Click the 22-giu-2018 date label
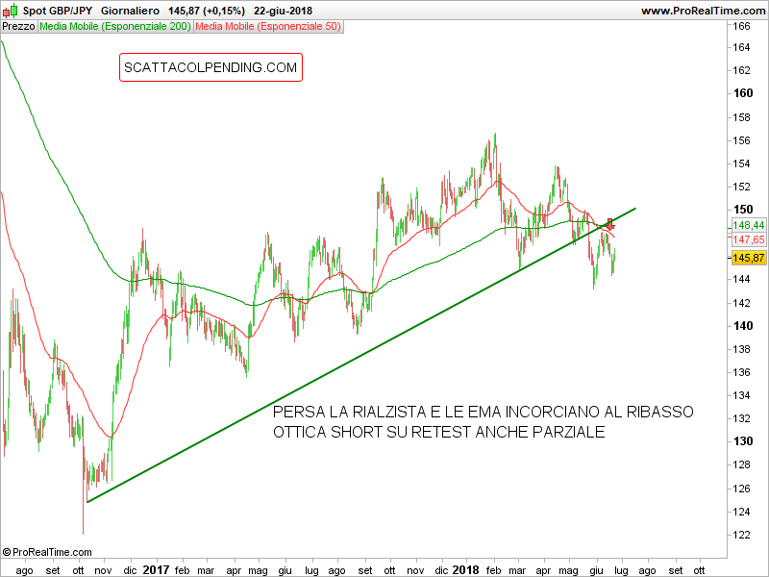This screenshot has width=769, height=577. click(283, 11)
